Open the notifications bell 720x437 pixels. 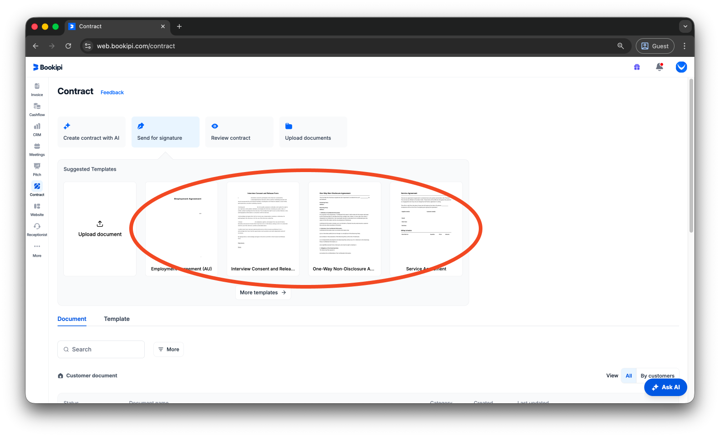[659, 67]
